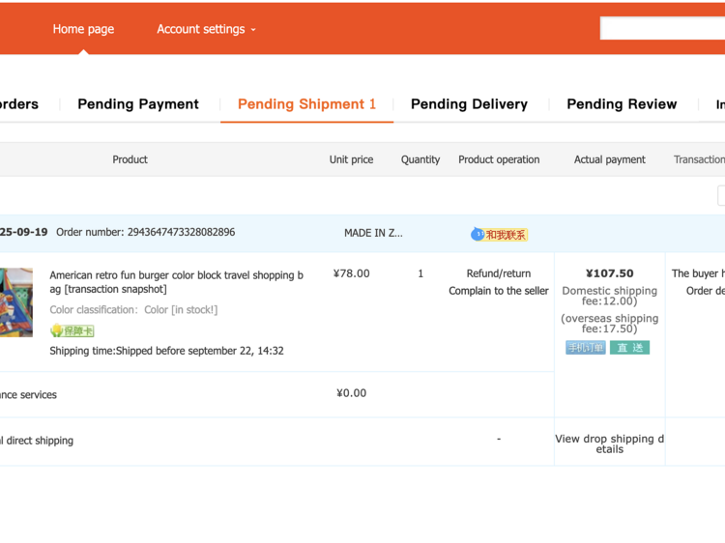Click the blue mobile order badge
725x543 pixels.
point(586,348)
